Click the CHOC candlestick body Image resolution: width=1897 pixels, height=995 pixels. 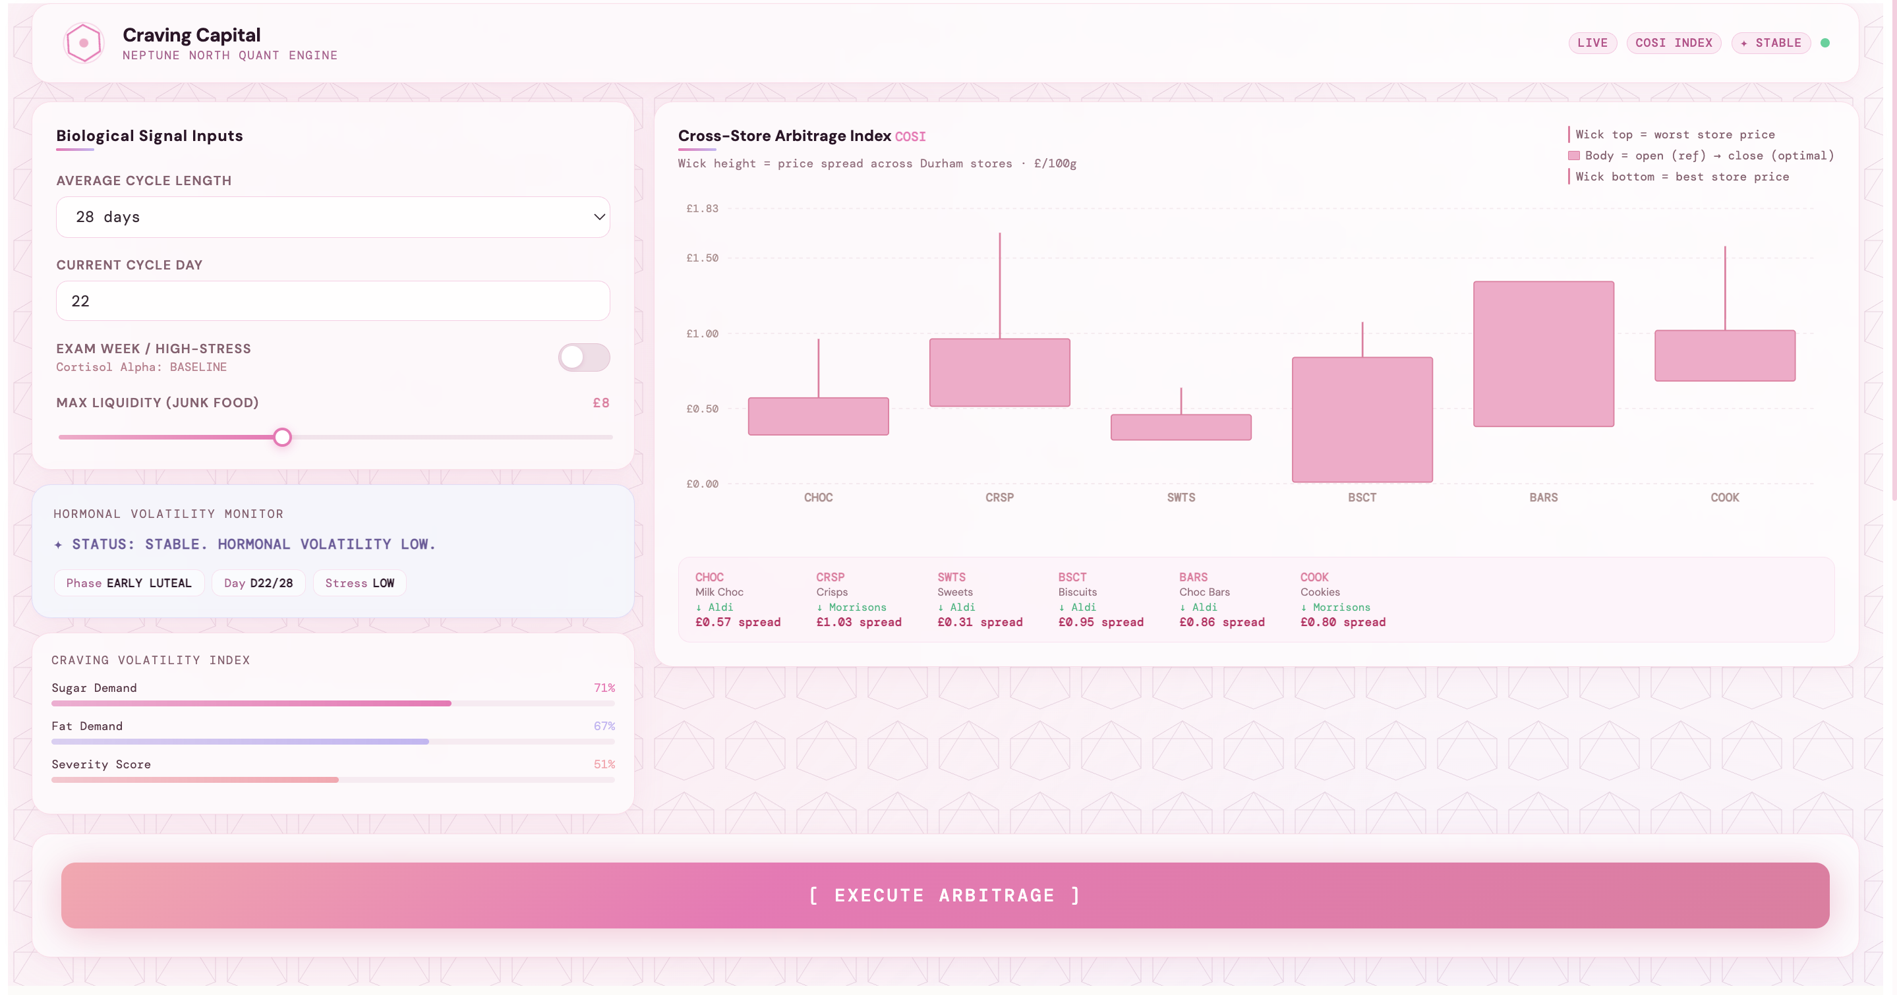coord(818,416)
